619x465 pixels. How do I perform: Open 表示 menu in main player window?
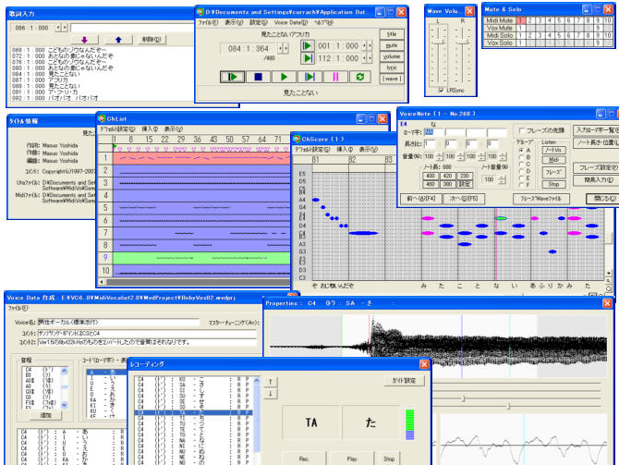coord(234,23)
